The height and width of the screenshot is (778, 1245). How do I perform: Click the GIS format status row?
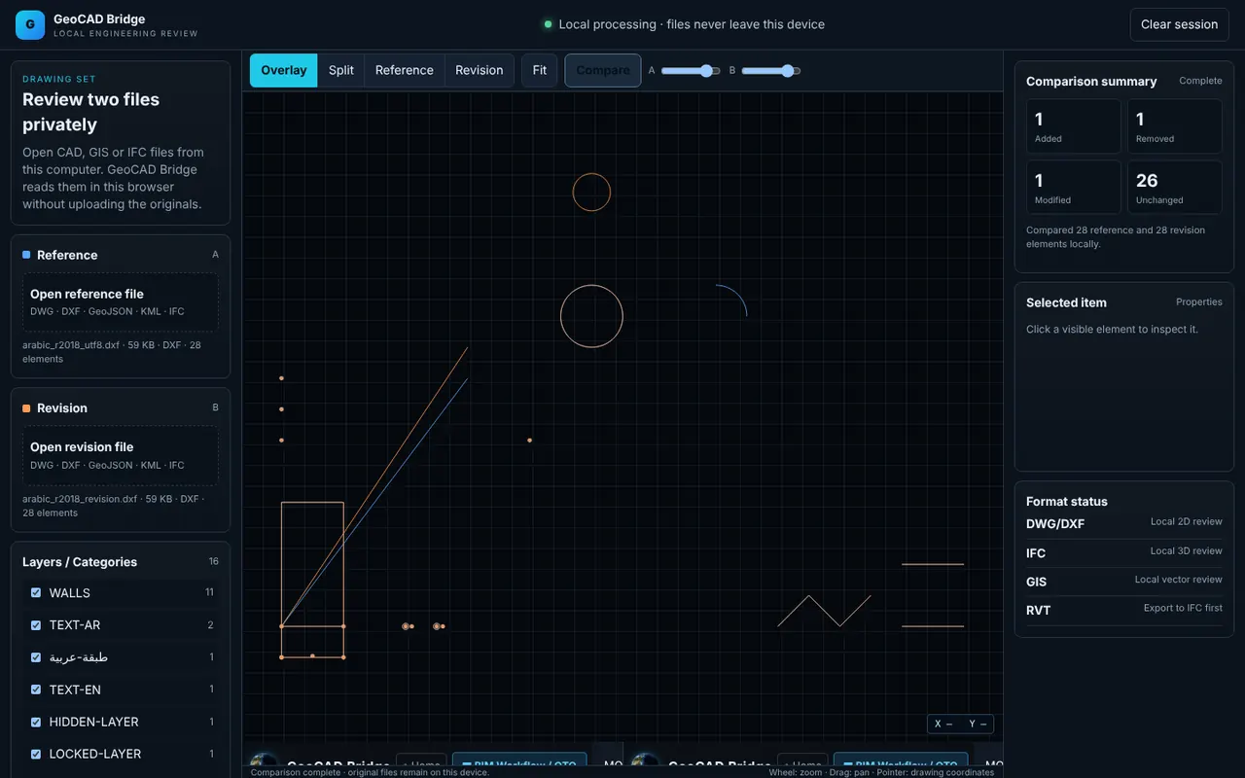pyautogui.click(x=1124, y=581)
